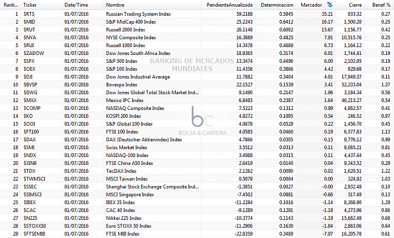
Task: Click PendienteAnualizada value 59.2188
Action: 244,14
